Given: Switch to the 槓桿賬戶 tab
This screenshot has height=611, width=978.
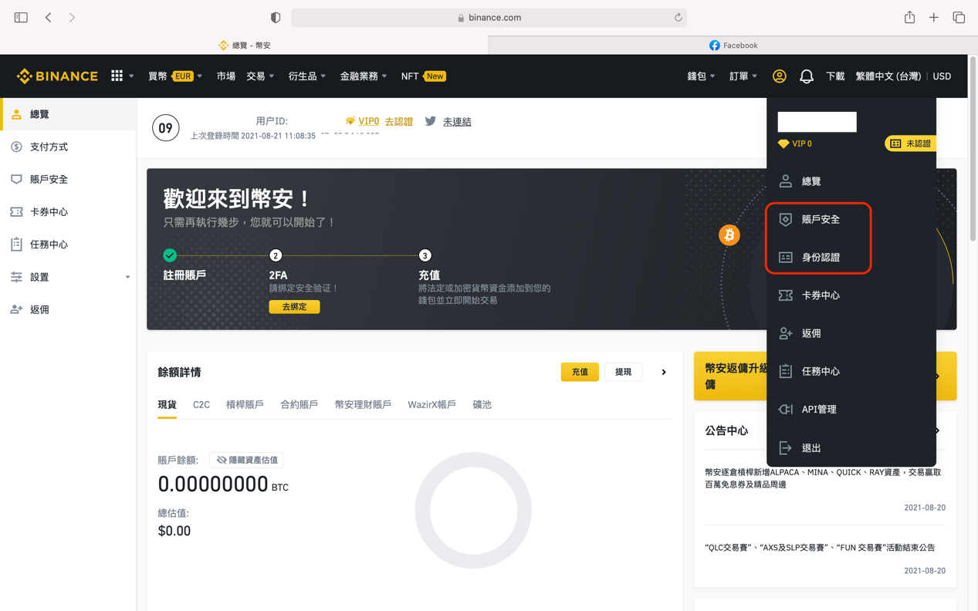Looking at the screenshot, I should (x=245, y=404).
